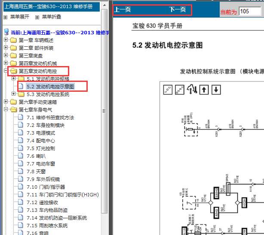Collapse the 第七章车身电气 node

tap(6, 109)
